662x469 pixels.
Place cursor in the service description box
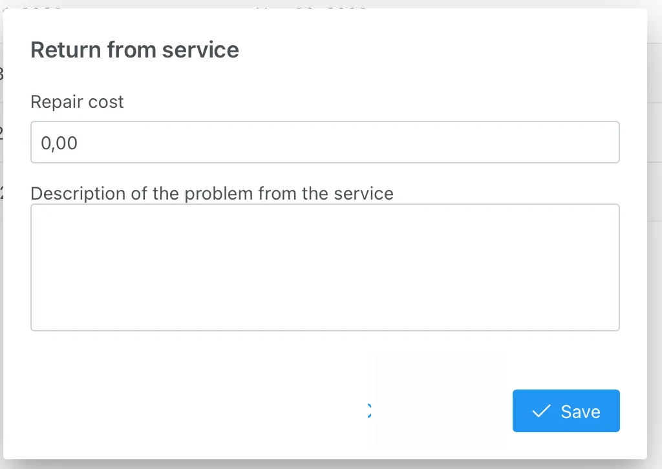(x=325, y=267)
